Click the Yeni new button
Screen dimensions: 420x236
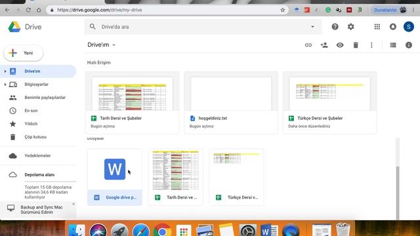24,53
